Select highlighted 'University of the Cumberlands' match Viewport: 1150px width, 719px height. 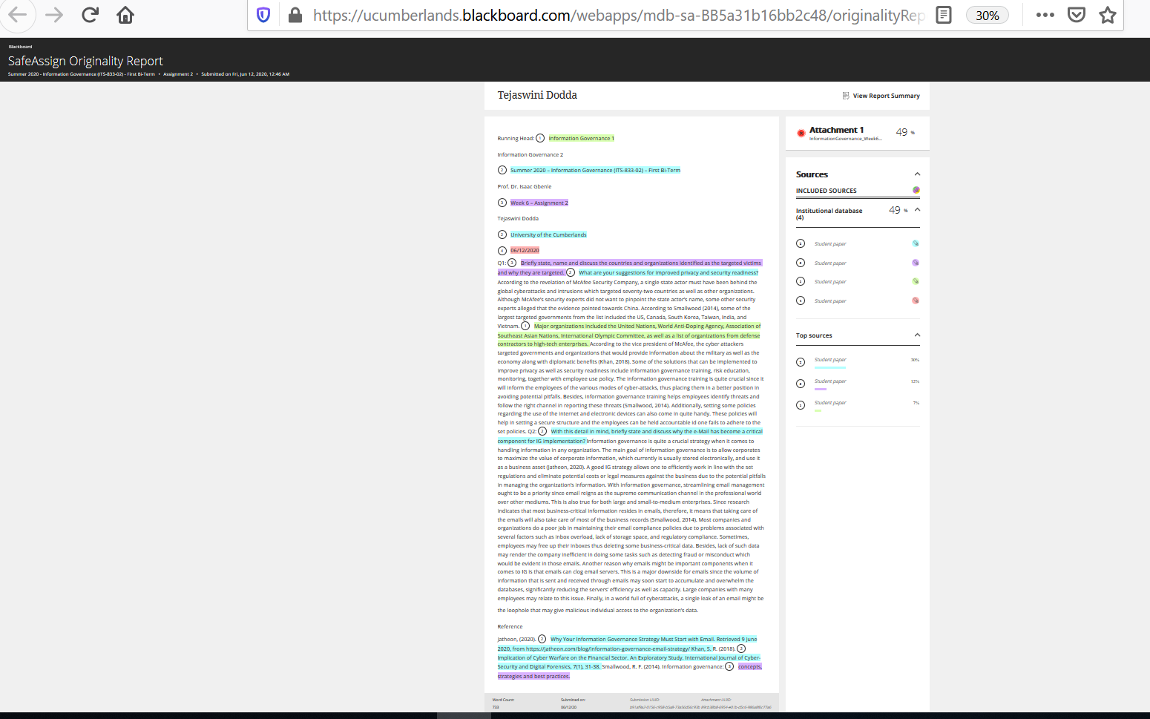pyautogui.click(x=548, y=234)
